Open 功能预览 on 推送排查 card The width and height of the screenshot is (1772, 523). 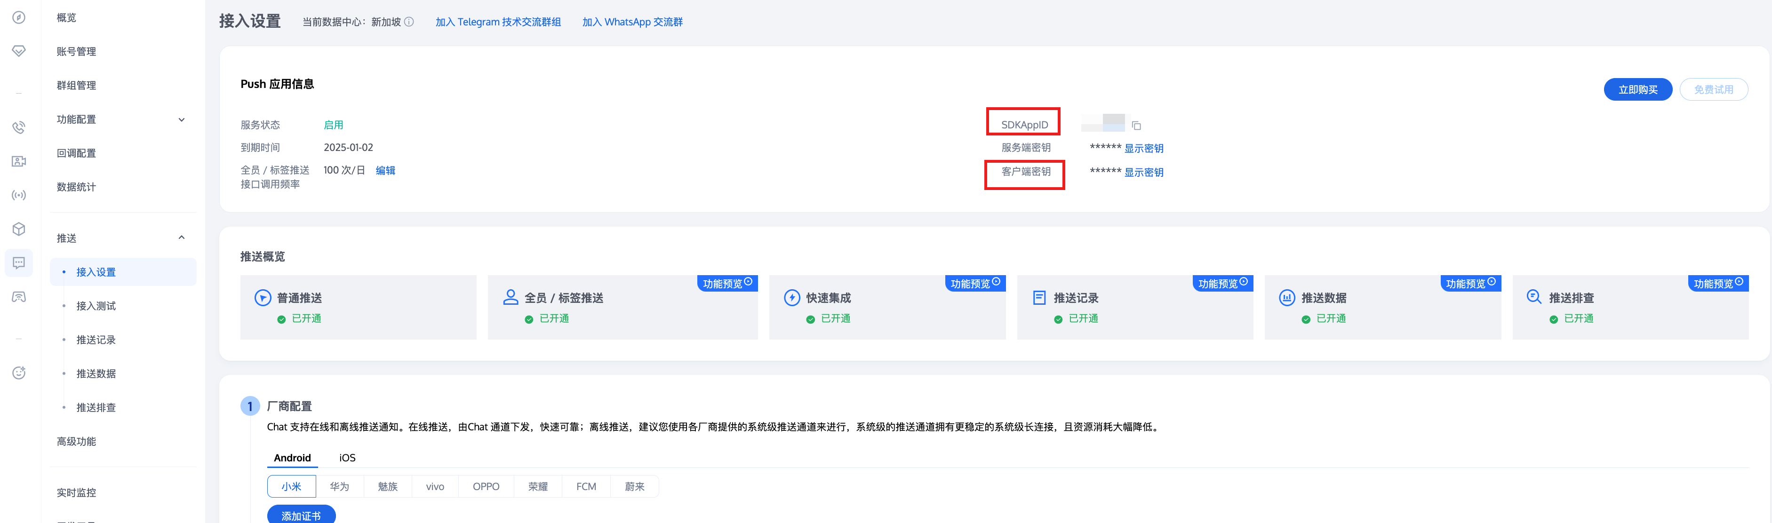pyautogui.click(x=1718, y=283)
